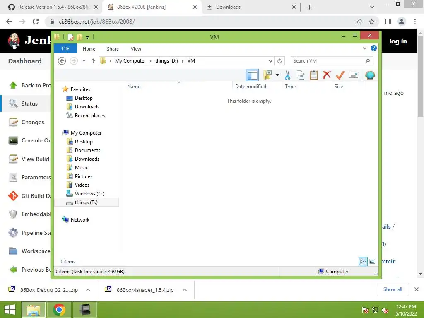Select My Computer tree node

tap(86, 133)
